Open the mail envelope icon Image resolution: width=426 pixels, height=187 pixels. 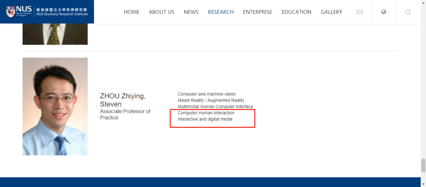(359, 12)
